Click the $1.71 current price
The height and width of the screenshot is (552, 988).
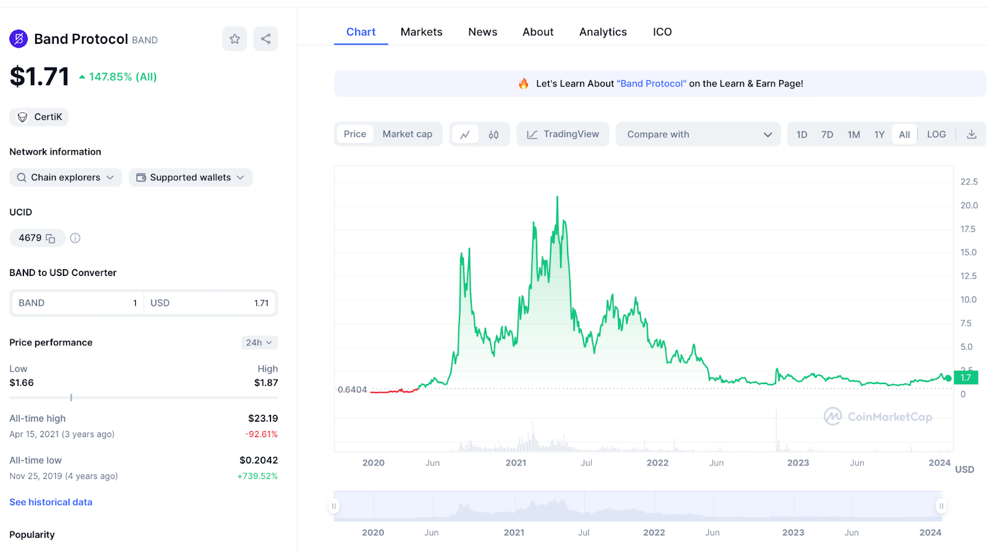40,77
